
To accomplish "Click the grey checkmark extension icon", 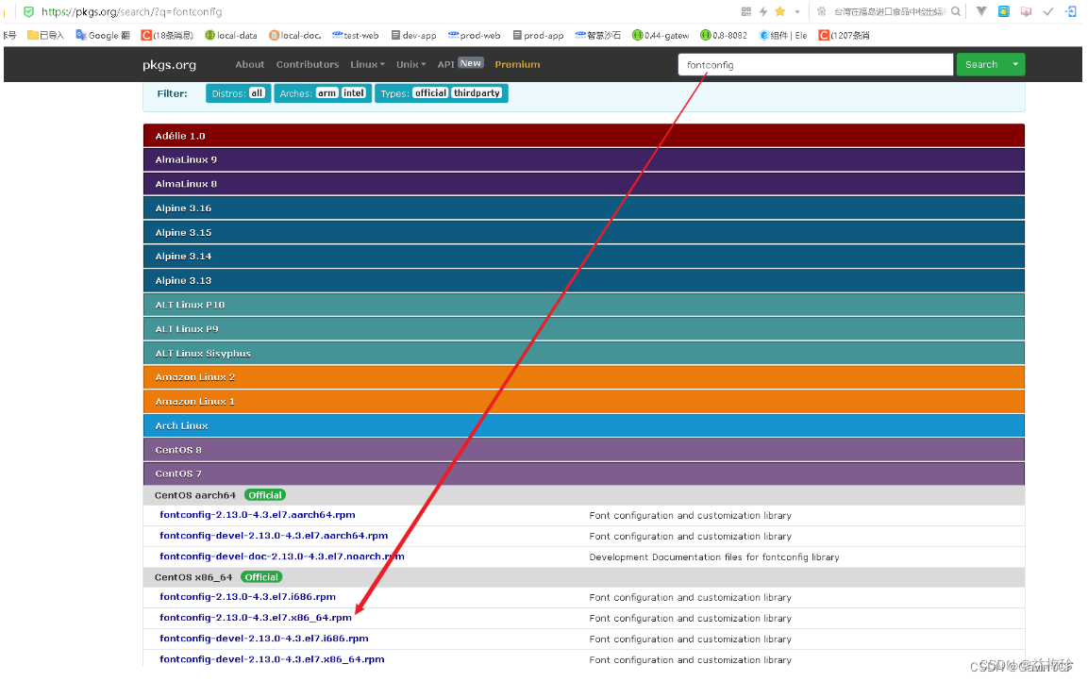I will 1047,11.
